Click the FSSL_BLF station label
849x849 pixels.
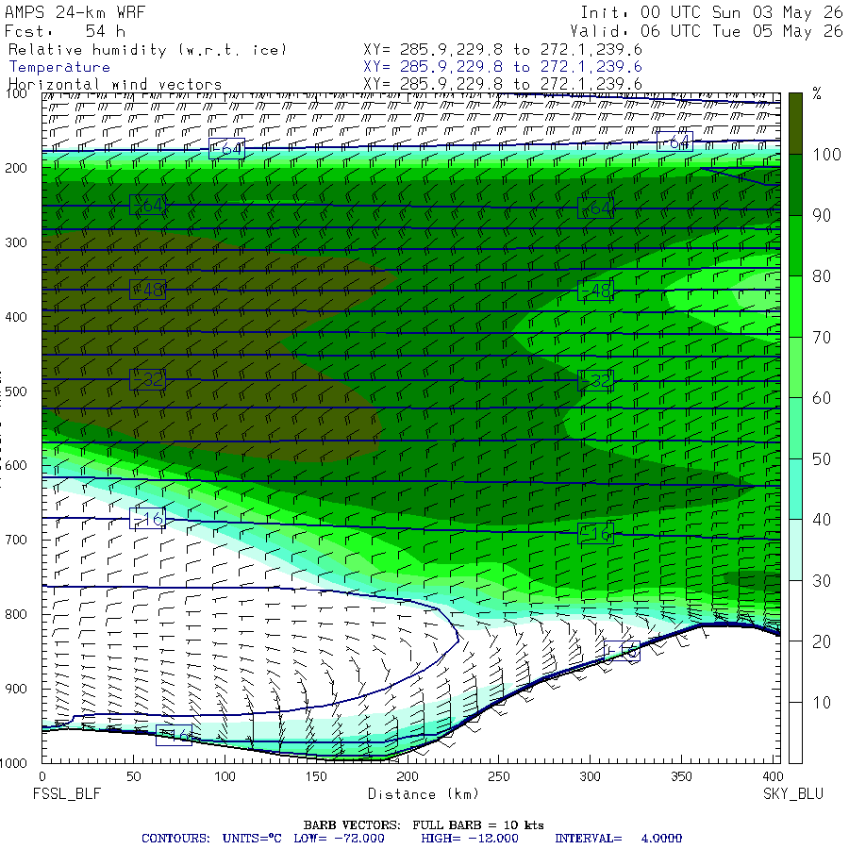[x=67, y=793]
